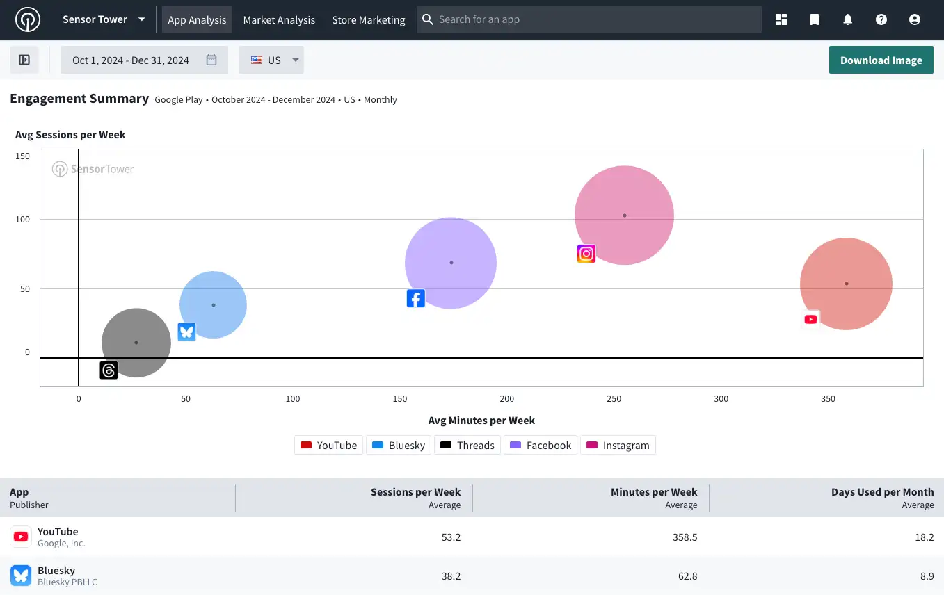Click the Search for an app field
This screenshot has height=595, width=944.
tap(589, 19)
